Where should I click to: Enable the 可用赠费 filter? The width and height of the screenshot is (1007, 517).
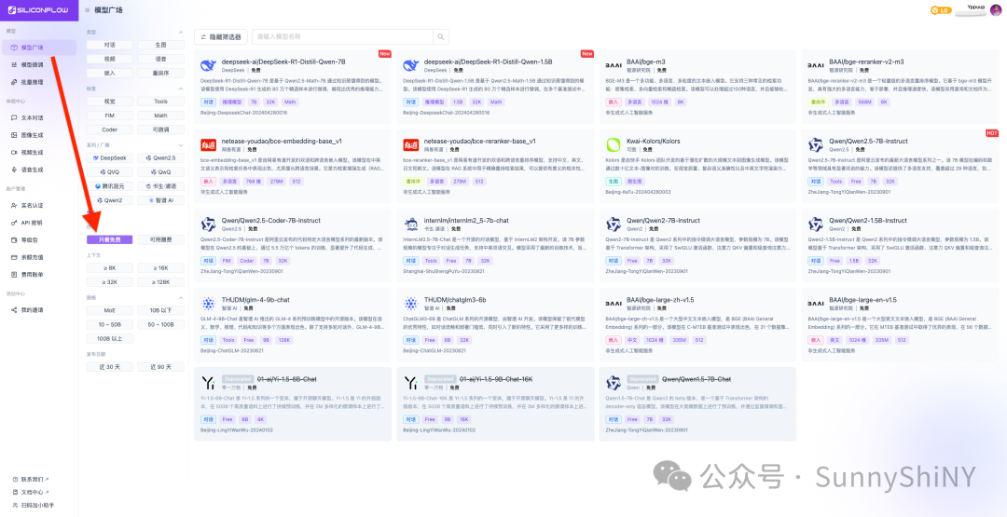point(160,240)
